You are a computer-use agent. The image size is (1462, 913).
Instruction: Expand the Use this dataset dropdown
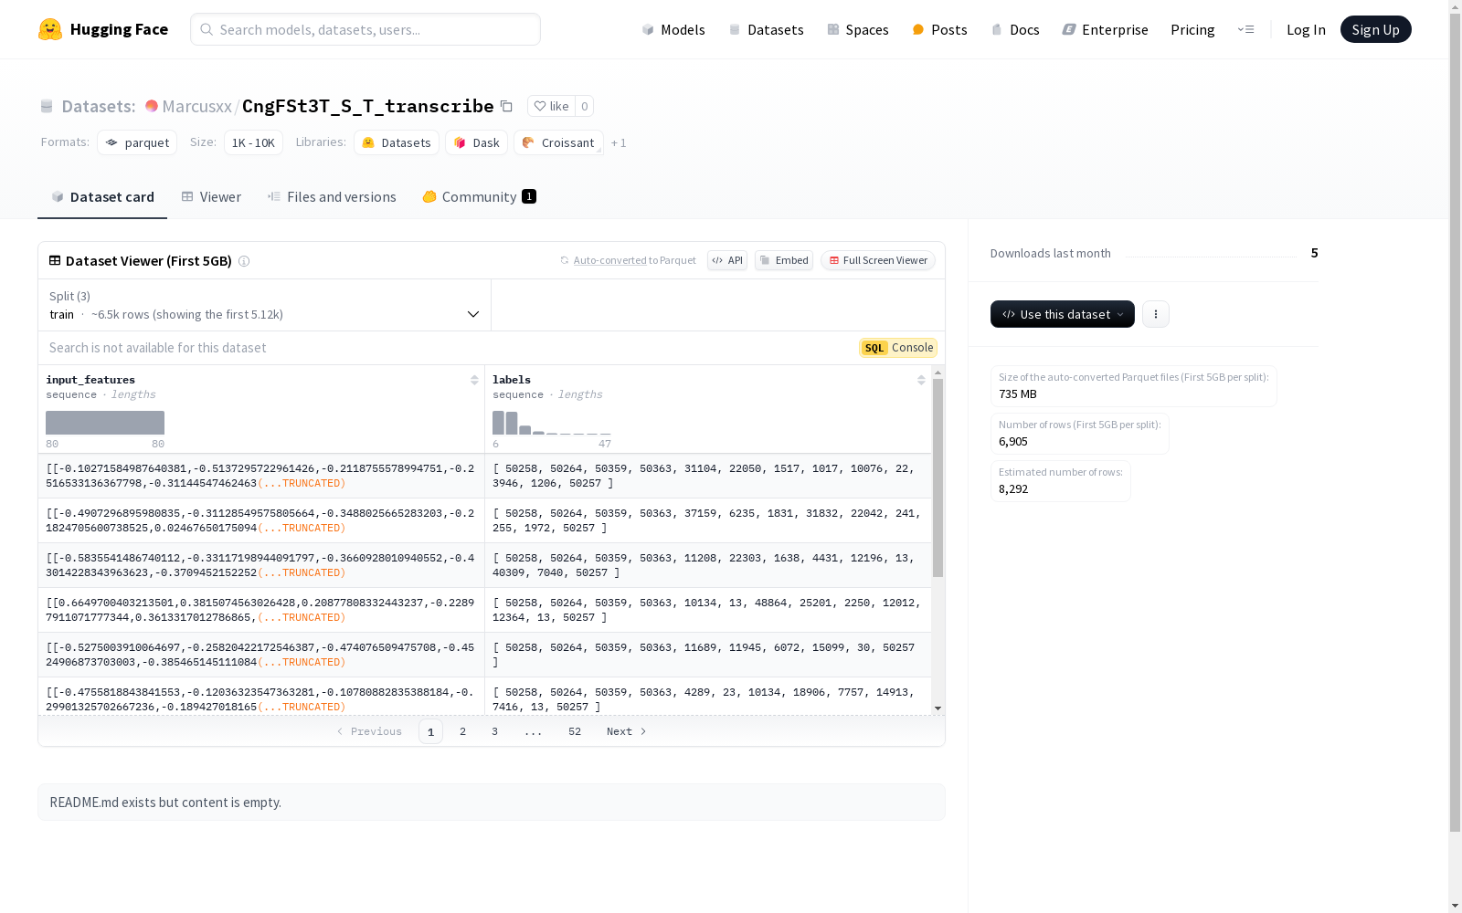[x=1063, y=314]
